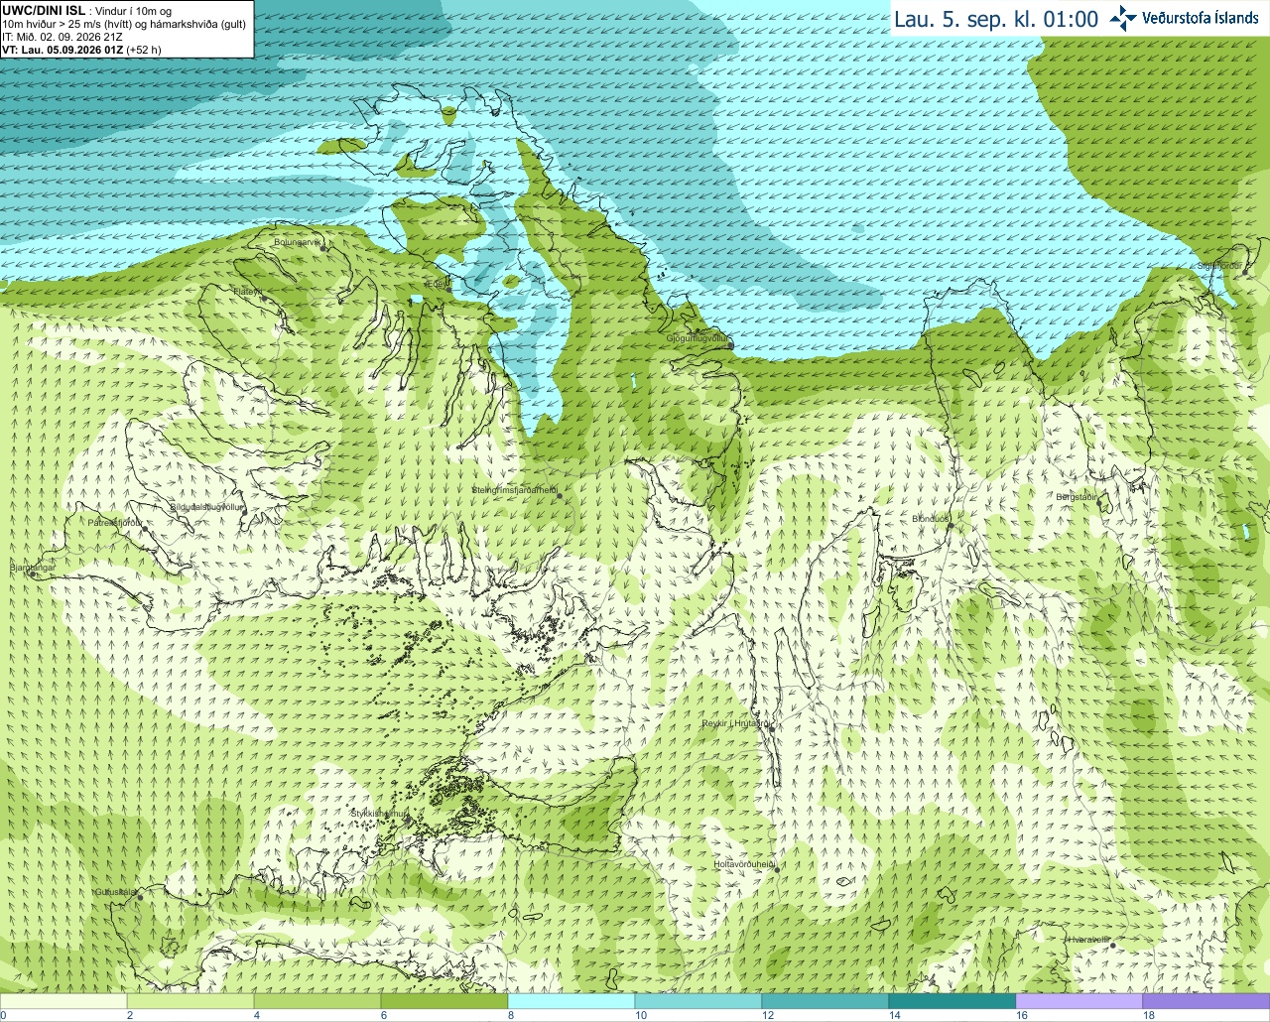Click the dark teal 14–16 legend swatch
This screenshot has width=1270, height=1022.
(952, 1001)
